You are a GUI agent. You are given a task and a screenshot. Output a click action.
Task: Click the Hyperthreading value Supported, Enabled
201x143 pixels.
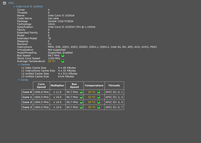coord(60,53)
